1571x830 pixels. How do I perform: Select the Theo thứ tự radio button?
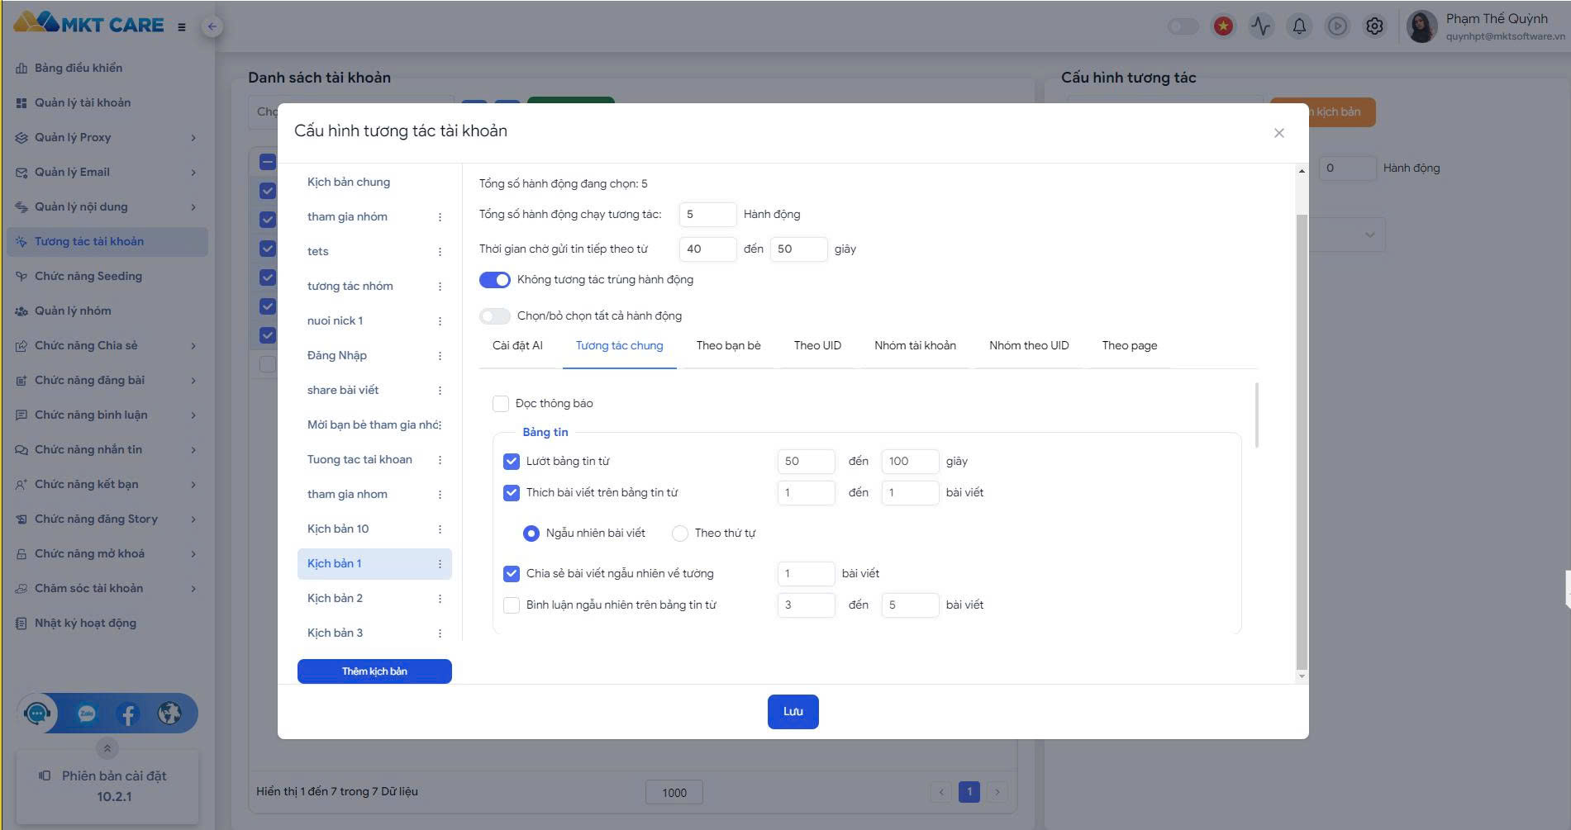coord(680,534)
